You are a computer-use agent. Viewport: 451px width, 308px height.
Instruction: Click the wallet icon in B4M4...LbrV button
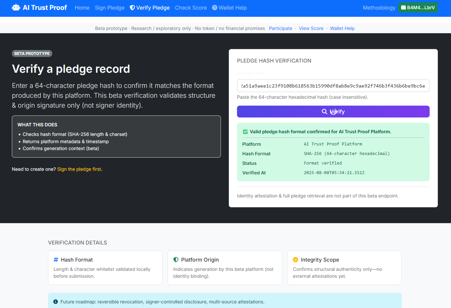403,8
